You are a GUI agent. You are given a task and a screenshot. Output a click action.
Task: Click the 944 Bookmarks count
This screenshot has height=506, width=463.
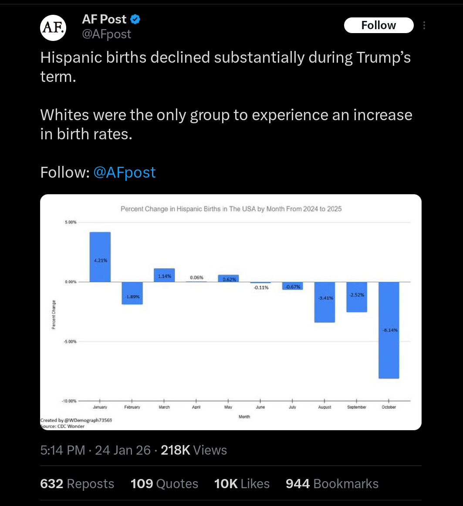tap(332, 483)
